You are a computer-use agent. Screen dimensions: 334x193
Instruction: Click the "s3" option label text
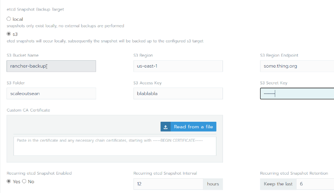point(15,34)
